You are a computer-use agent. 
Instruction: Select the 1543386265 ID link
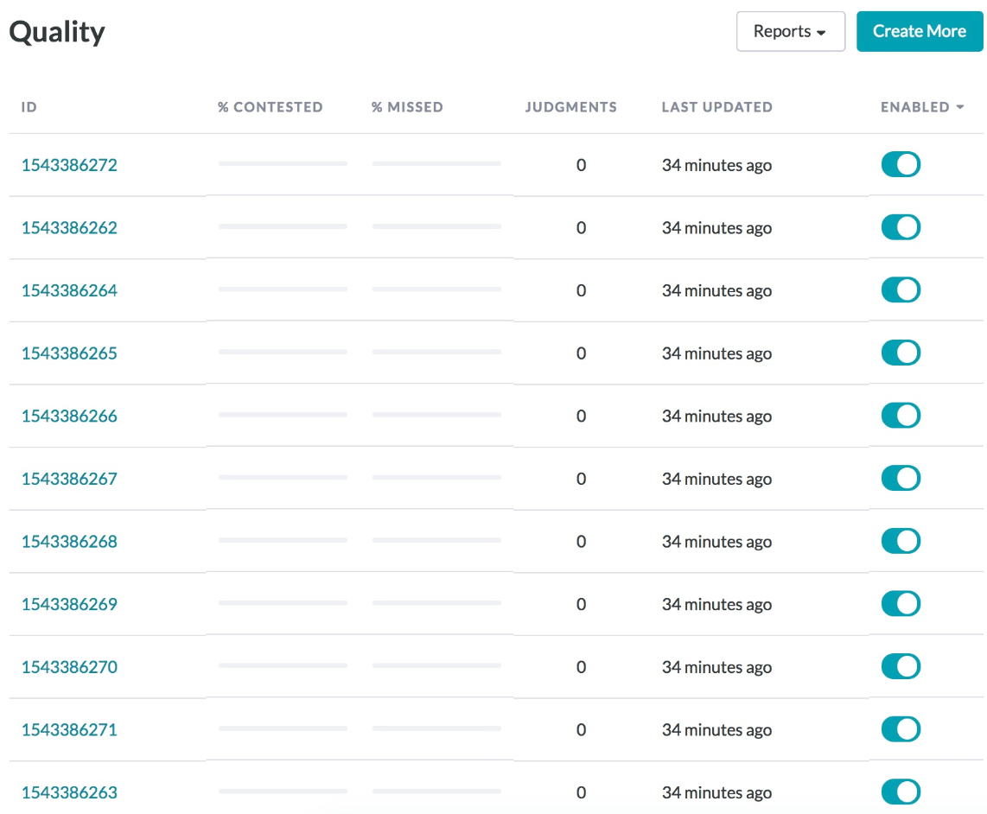tap(69, 353)
